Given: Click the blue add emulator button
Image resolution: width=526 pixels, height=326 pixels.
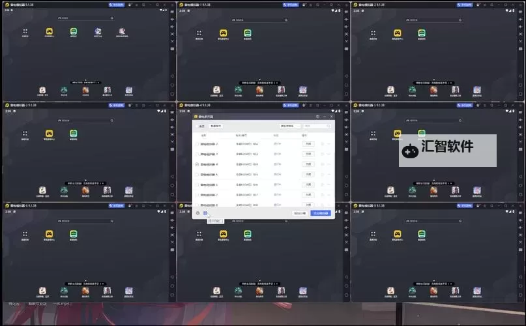Looking at the screenshot, I should coord(321,213).
